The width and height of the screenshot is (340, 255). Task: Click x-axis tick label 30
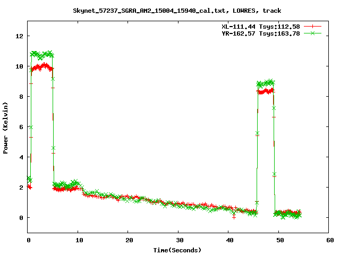[x=180, y=240]
